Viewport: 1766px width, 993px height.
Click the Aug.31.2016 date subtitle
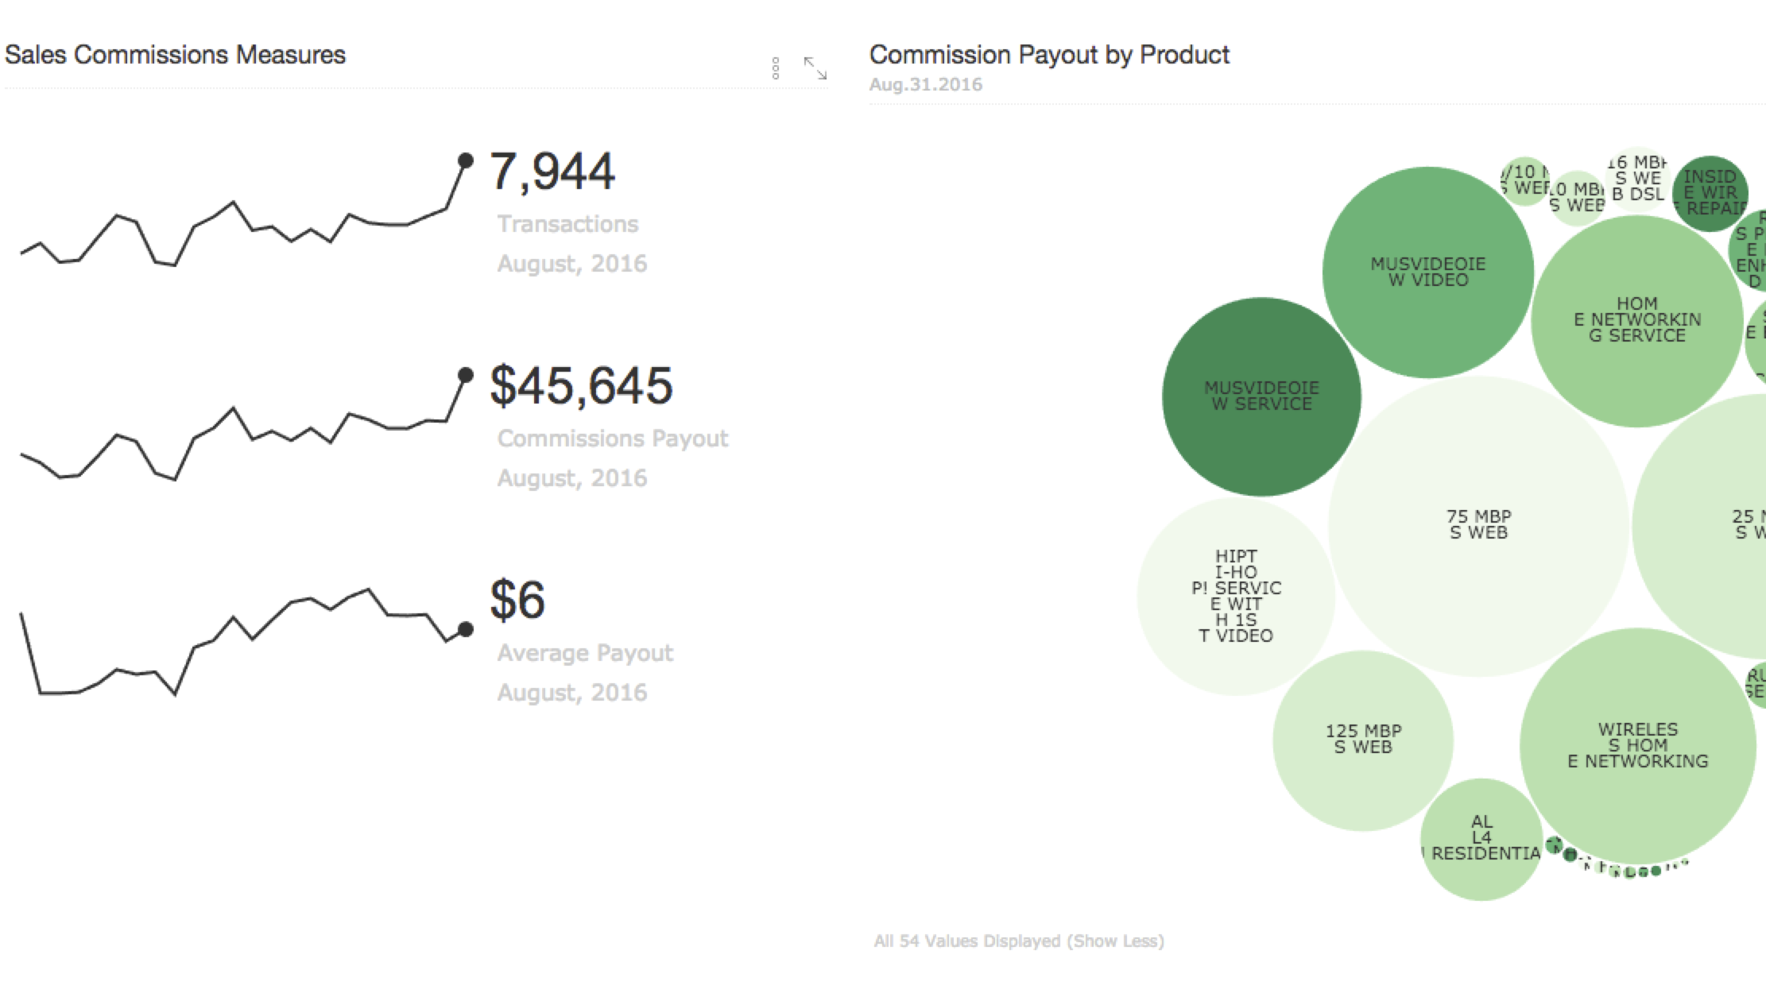926,84
